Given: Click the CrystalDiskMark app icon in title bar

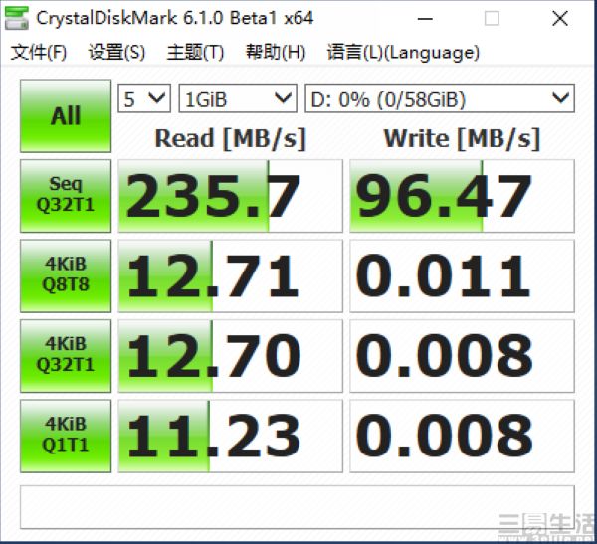Looking at the screenshot, I should pyautogui.click(x=17, y=18).
